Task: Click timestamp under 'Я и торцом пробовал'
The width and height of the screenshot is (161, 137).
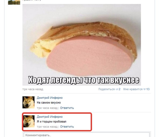Action: point(47,127)
